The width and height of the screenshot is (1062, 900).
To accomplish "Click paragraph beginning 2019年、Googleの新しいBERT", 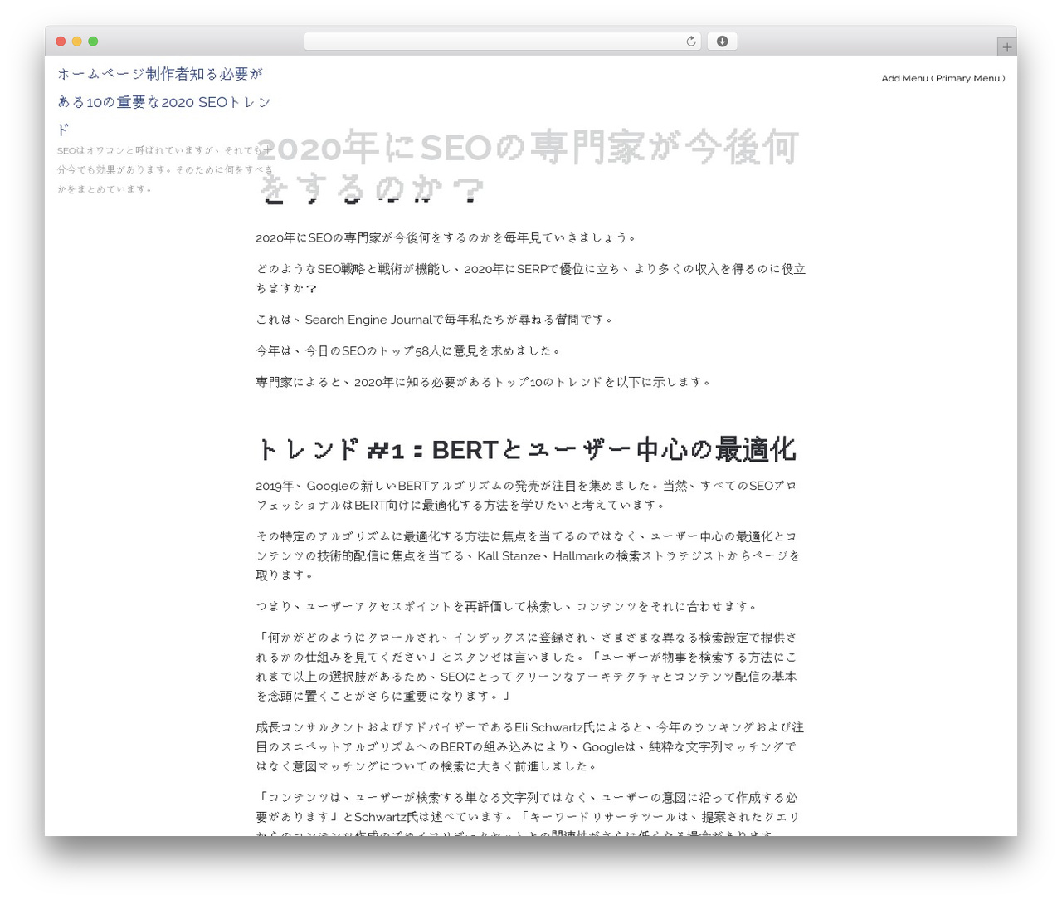I will tap(527, 495).
